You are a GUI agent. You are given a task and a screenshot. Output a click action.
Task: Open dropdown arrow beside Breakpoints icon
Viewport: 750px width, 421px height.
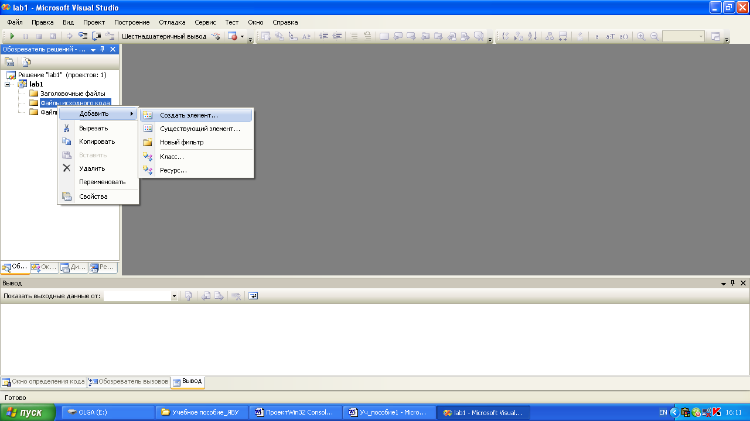coord(243,36)
